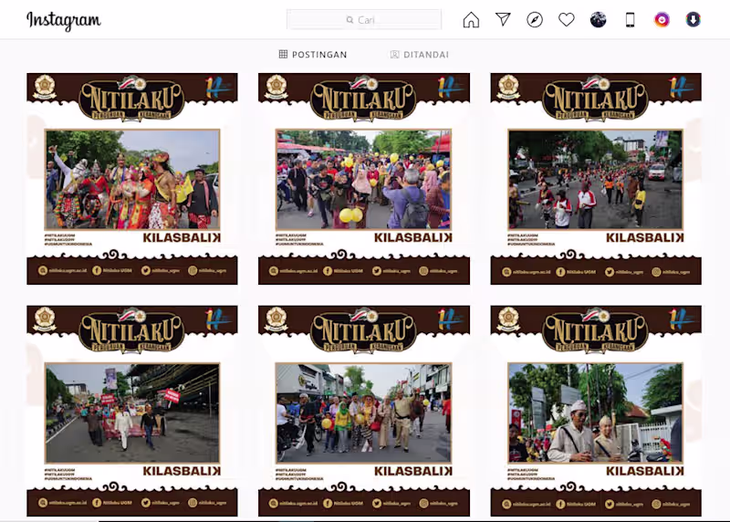
Task: Open the post with yellow balloons crowd
Action: [x=364, y=179]
